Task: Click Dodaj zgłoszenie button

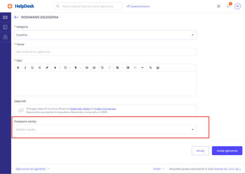Action: click(x=227, y=151)
